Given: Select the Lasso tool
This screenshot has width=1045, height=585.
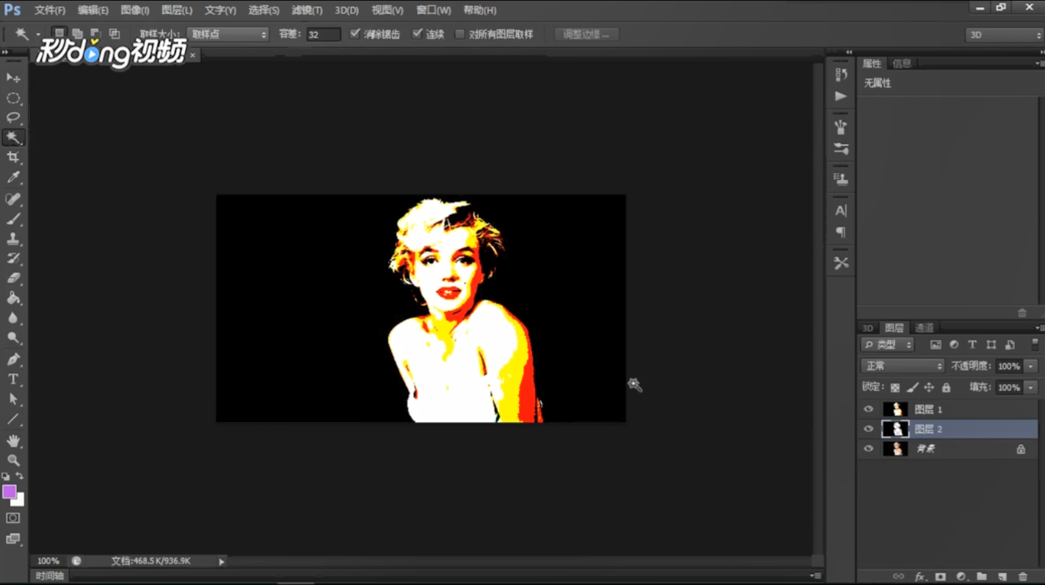Looking at the screenshot, I should tap(13, 118).
